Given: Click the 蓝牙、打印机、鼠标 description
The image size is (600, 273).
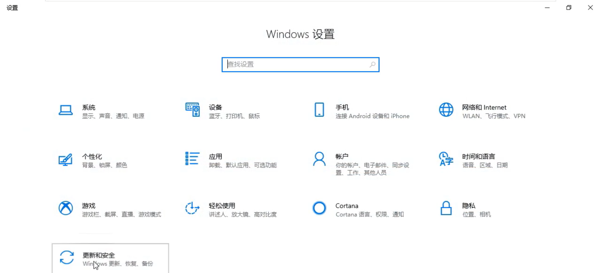Looking at the screenshot, I should coord(234,116).
